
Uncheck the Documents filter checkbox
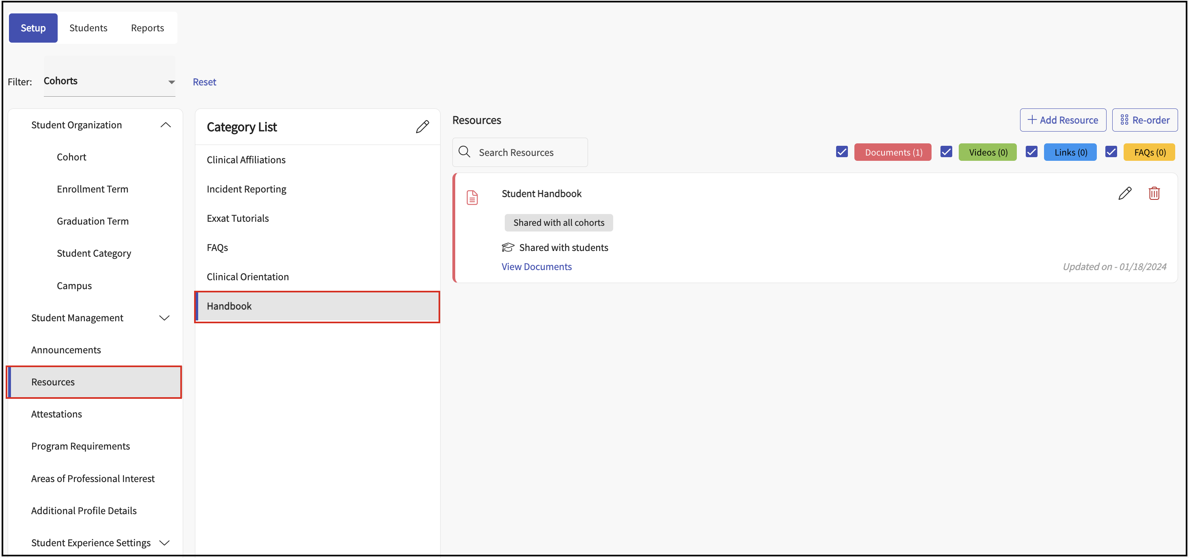click(841, 152)
